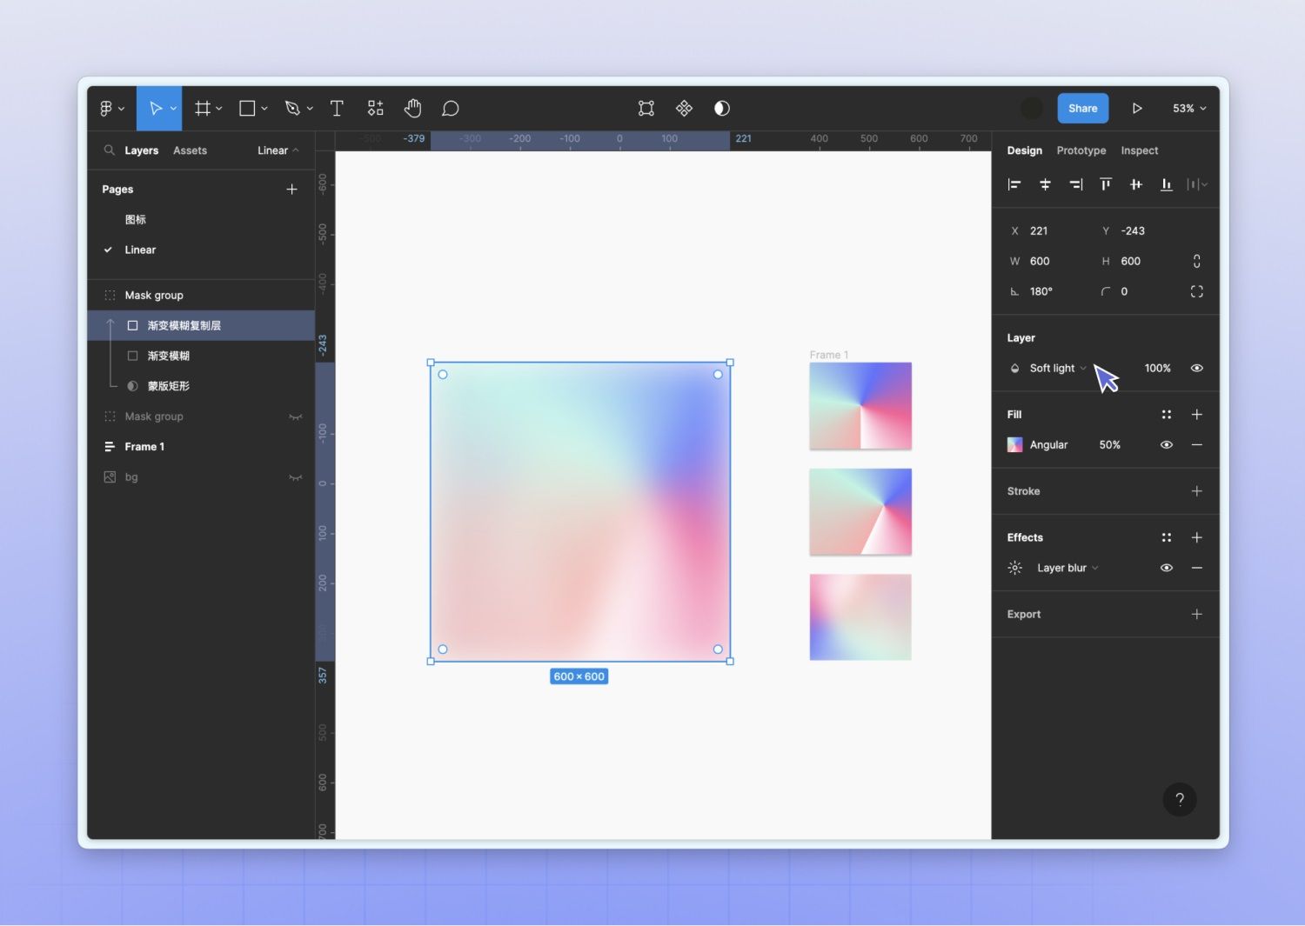Add a new effect
This screenshot has width=1305, height=926.
1197,537
